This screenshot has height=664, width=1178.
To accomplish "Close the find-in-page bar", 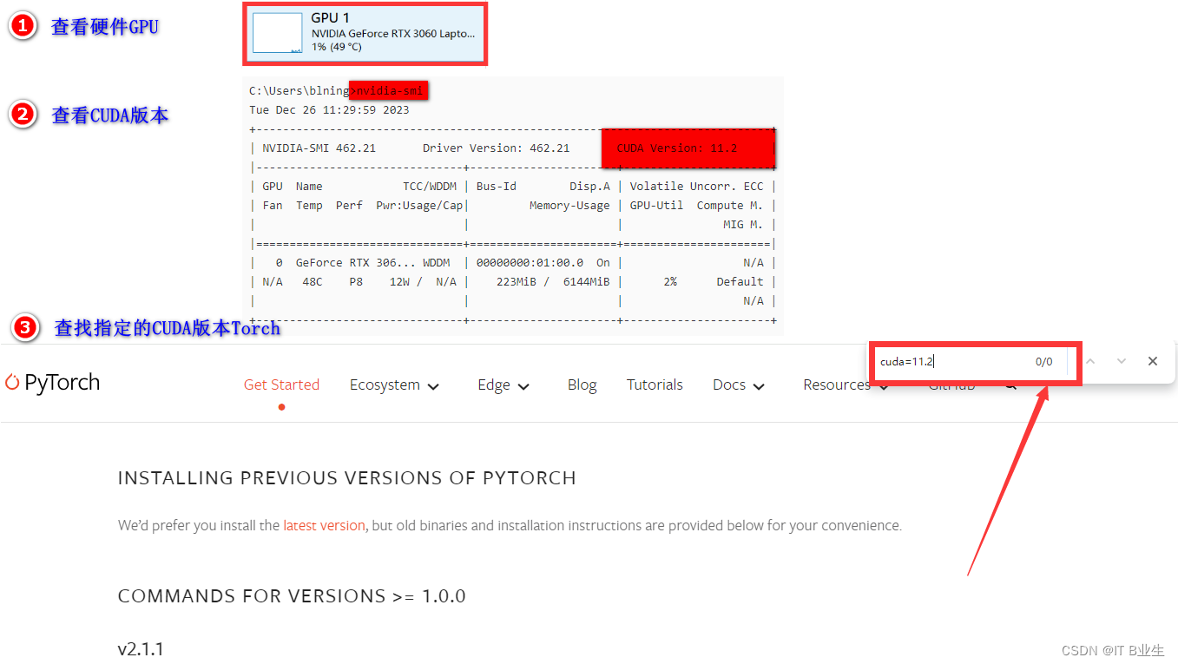I will tap(1153, 361).
